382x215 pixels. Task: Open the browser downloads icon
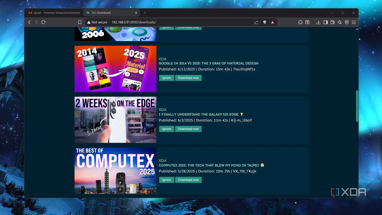tap(318, 22)
